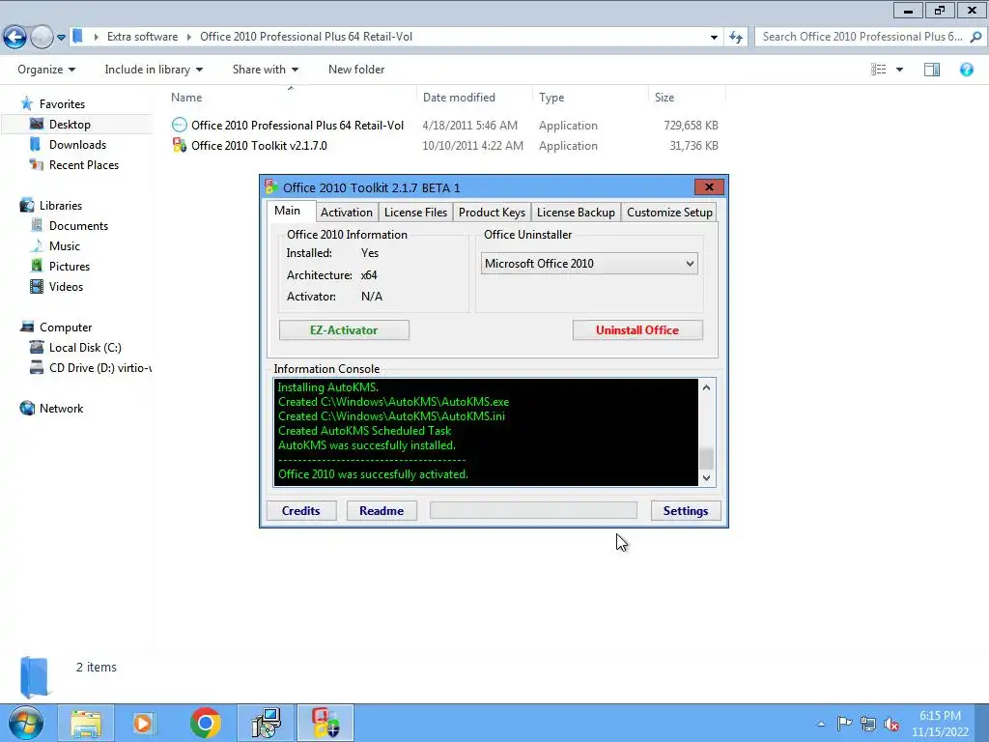Sort by the Type column header
Image resolution: width=989 pixels, height=742 pixels.
click(x=551, y=98)
